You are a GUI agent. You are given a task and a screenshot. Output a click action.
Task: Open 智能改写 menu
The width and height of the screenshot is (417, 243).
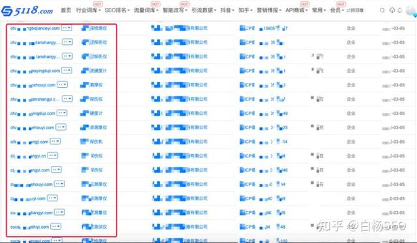[175, 10]
